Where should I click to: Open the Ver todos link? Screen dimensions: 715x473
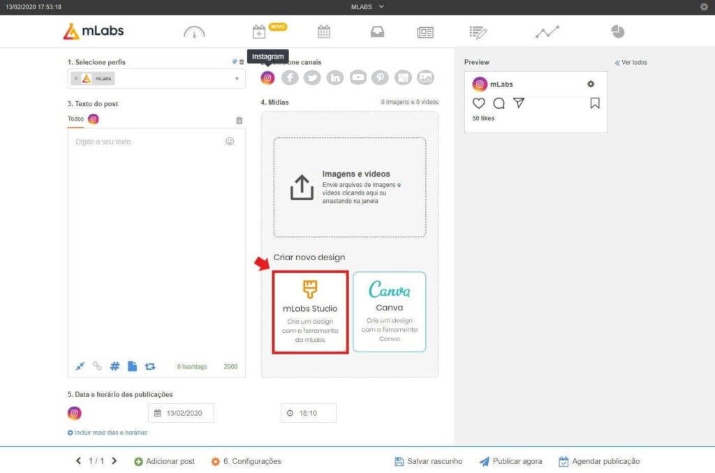pos(631,62)
